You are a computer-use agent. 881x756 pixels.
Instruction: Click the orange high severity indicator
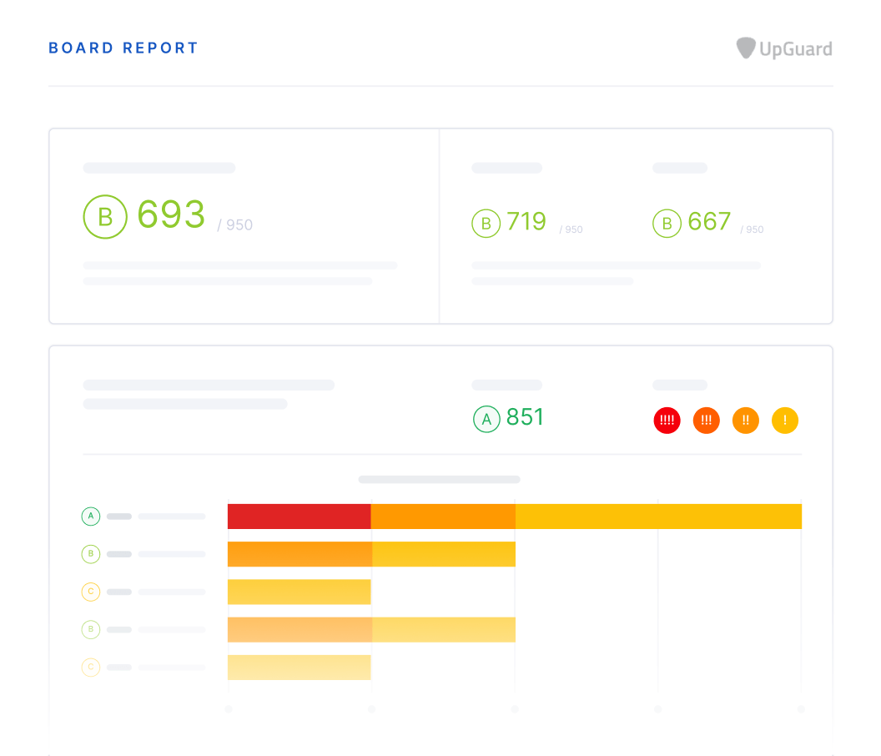[x=706, y=421]
